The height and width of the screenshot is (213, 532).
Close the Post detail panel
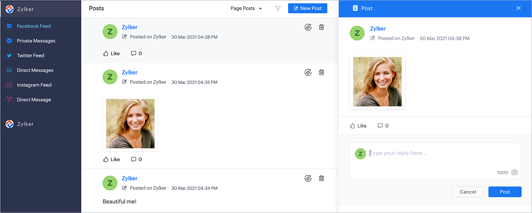518,8
